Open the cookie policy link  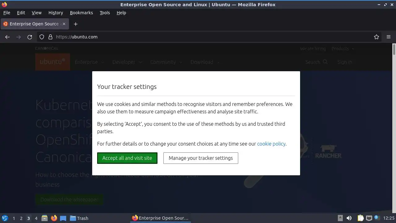click(x=271, y=144)
